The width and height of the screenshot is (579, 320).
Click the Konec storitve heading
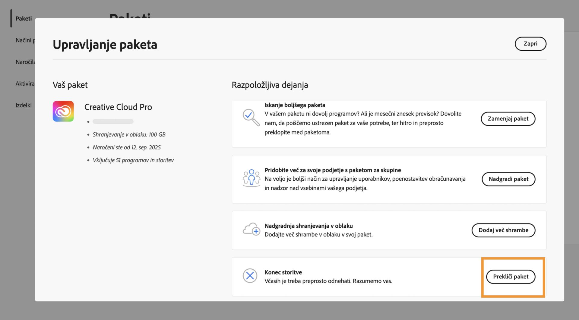[283, 272]
